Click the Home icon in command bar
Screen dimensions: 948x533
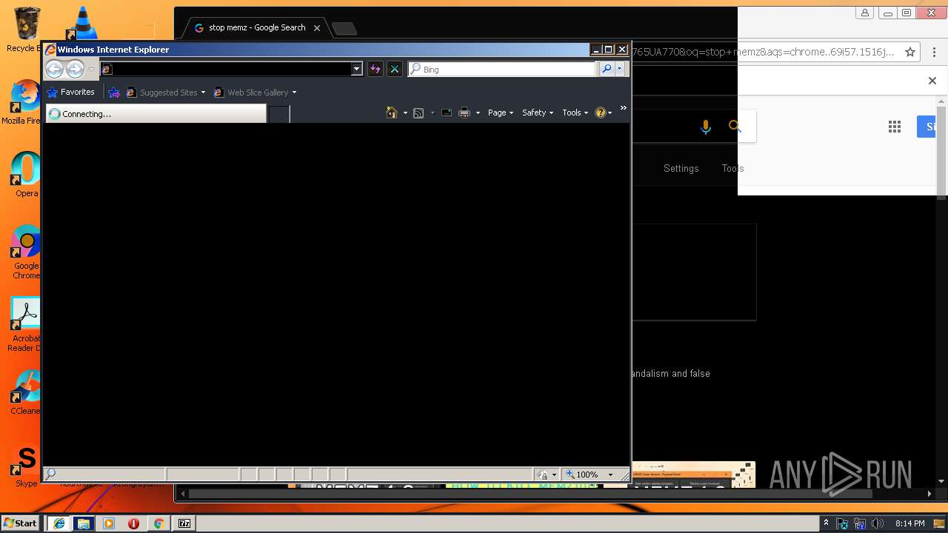click(392, 113)
